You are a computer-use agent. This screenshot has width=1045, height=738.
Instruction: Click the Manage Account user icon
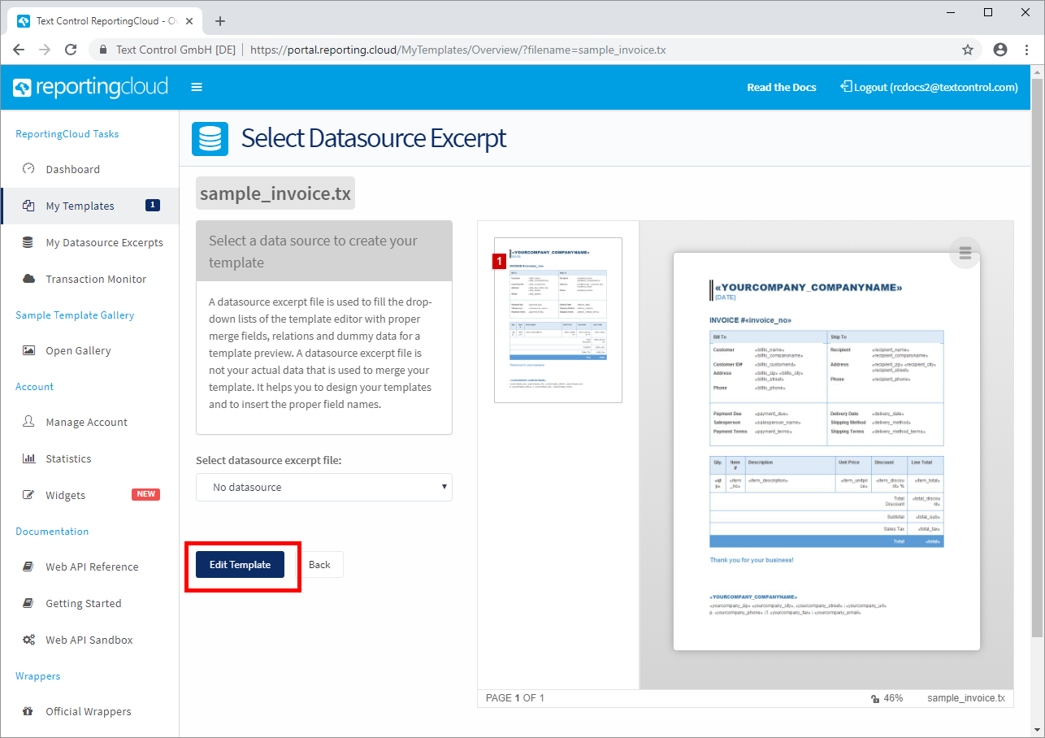coord(28,422)
